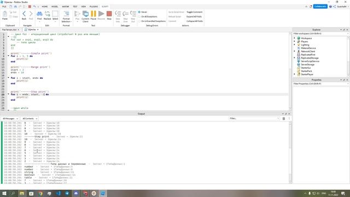This screenshot has height=197, width=350.
Task: Click the script editor vertical scrollbar
Action: (290, 71)
